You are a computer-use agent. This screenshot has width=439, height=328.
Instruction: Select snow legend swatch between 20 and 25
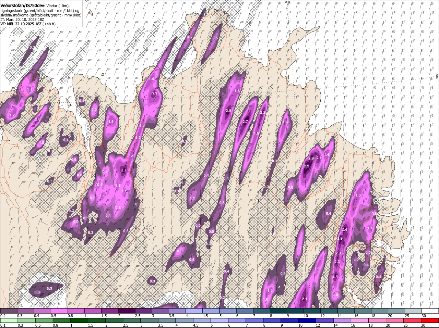396,311
